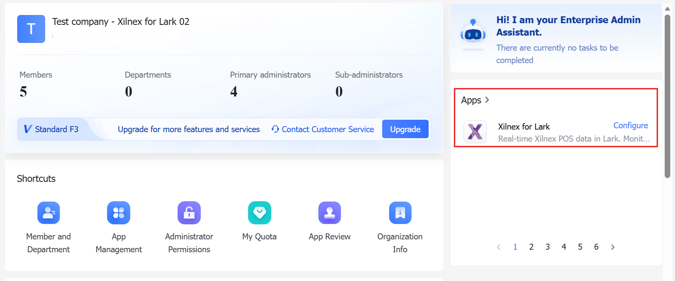Select page 3 in apps pagination

click(548, 247)
